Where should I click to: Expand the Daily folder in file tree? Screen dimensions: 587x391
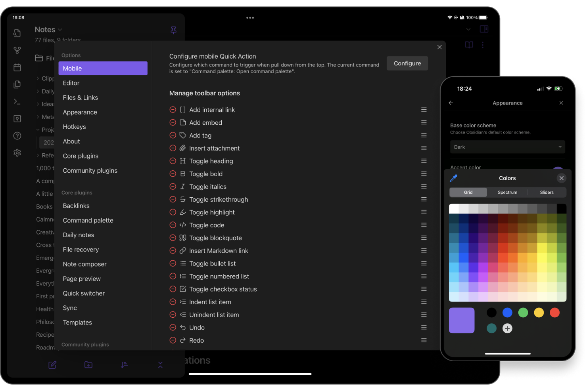click(x=38, y=91)
